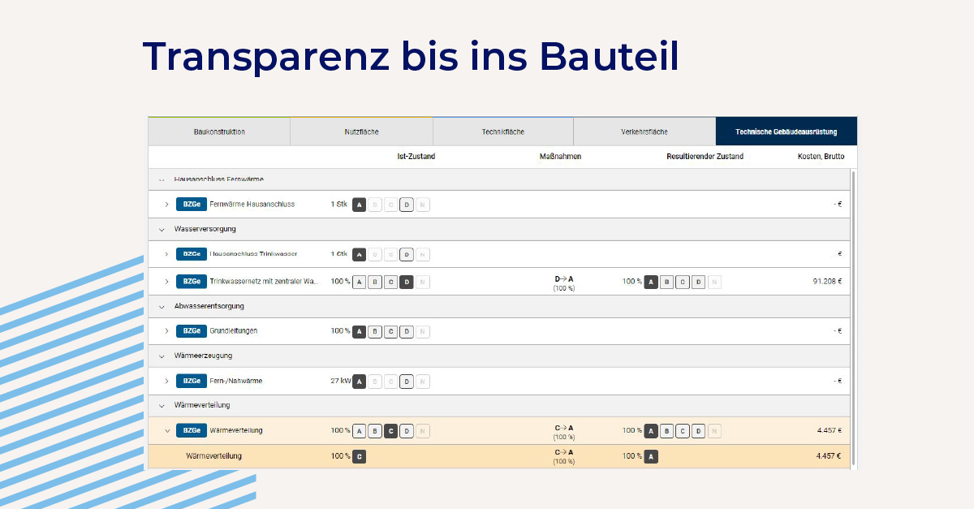This screenshot has height=509, width=974.
Task: Set Grundleitungen Ist-Zustand to B
Action: point(375,331)
